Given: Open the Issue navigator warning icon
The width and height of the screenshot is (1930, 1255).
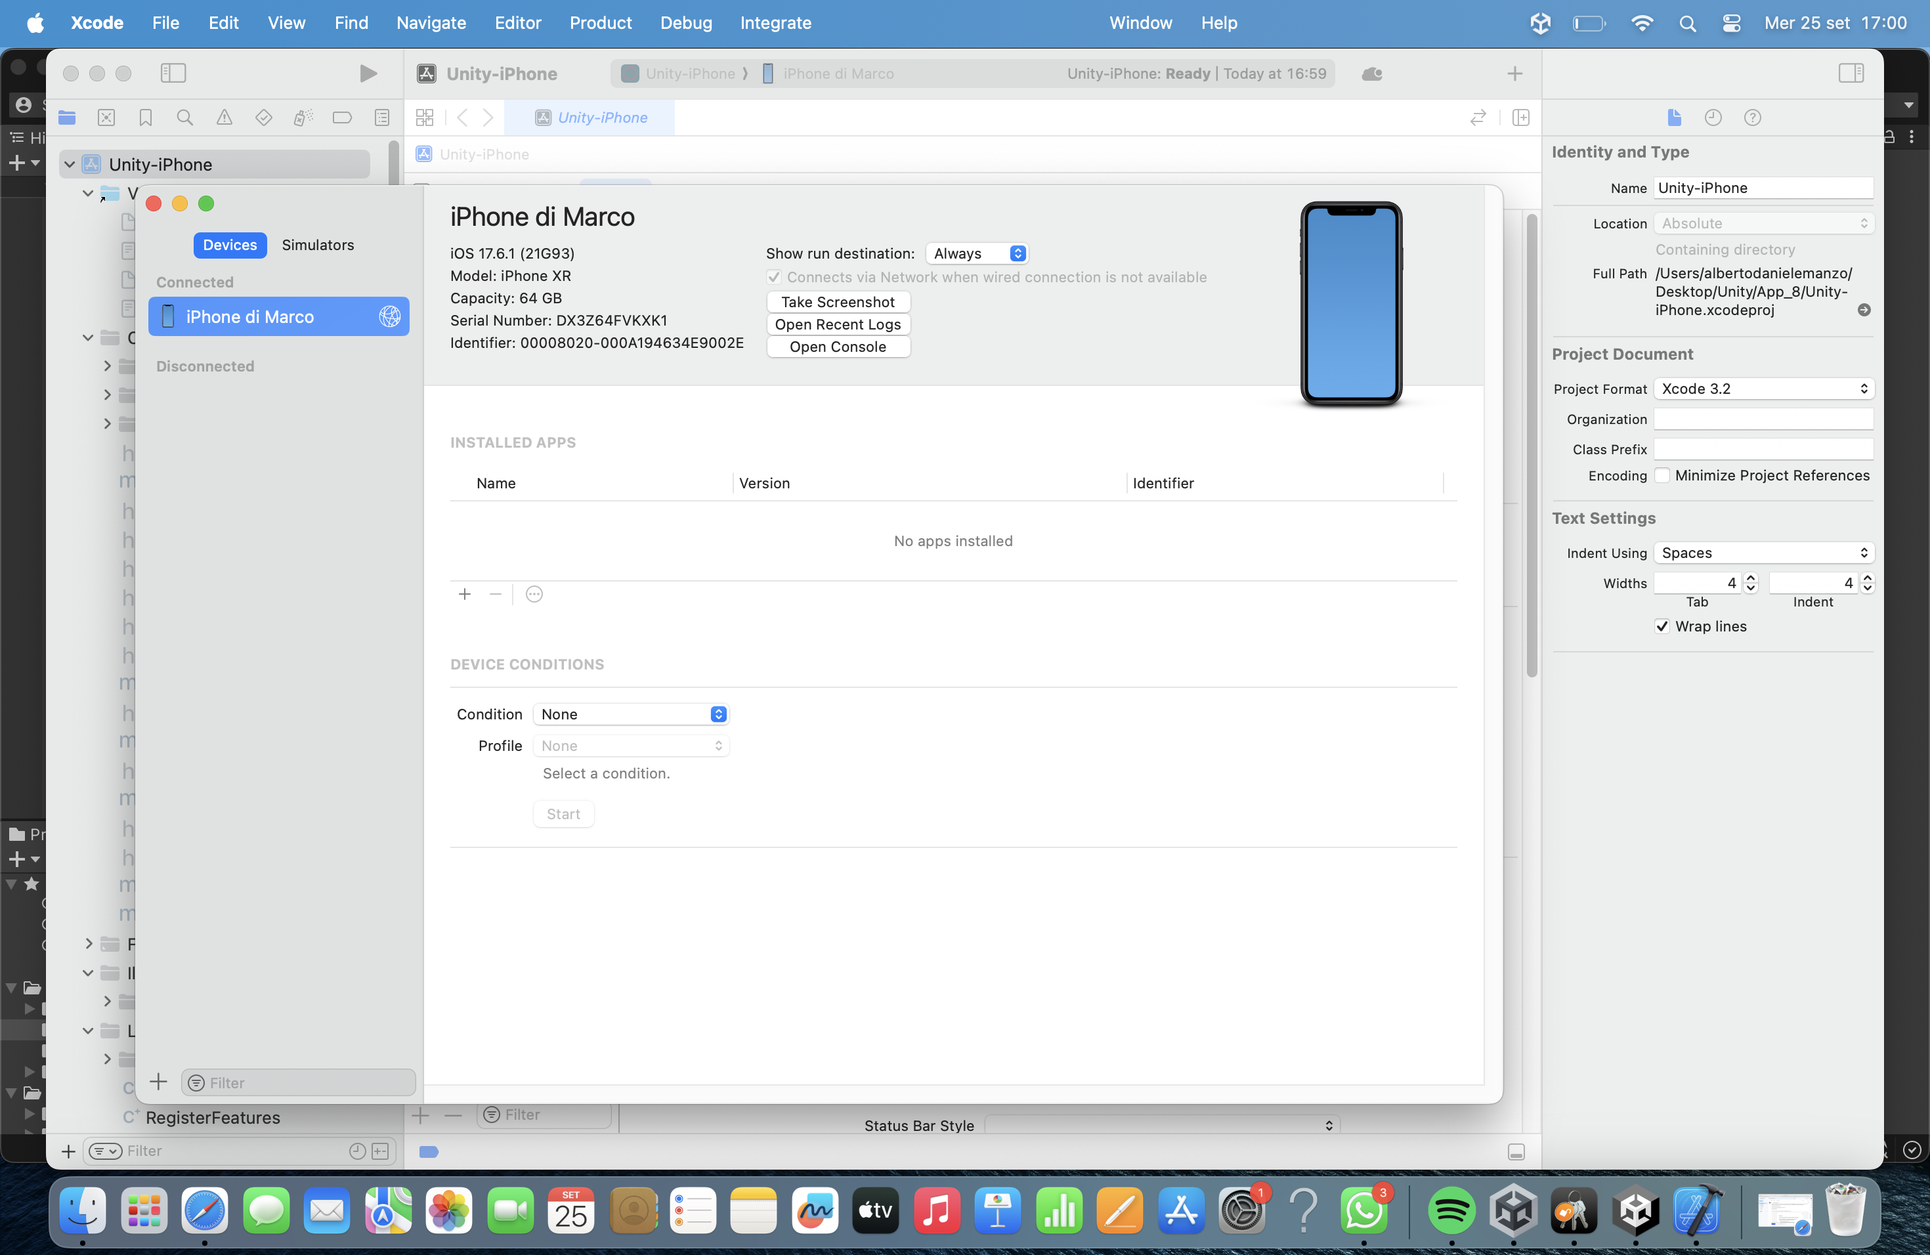Looking at the screenshot, I should [x=225, y=117].
